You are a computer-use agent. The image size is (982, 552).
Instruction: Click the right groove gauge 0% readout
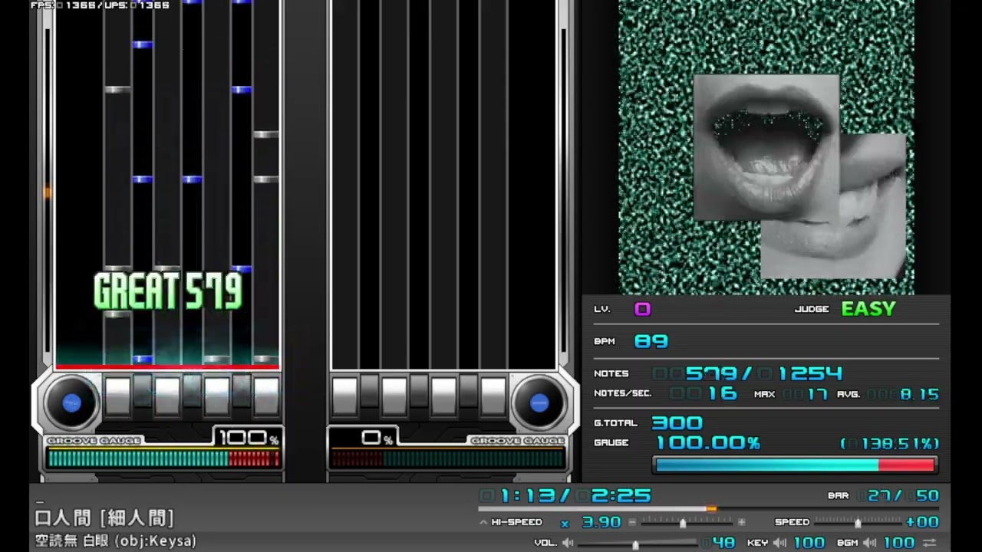(377, 439)
